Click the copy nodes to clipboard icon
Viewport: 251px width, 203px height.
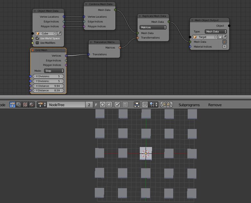pos(163,105)
